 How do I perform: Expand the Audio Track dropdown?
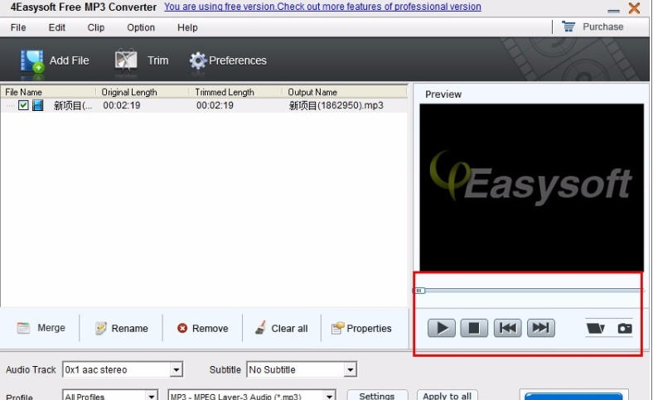pyautogui.click(x=176, y=370)
